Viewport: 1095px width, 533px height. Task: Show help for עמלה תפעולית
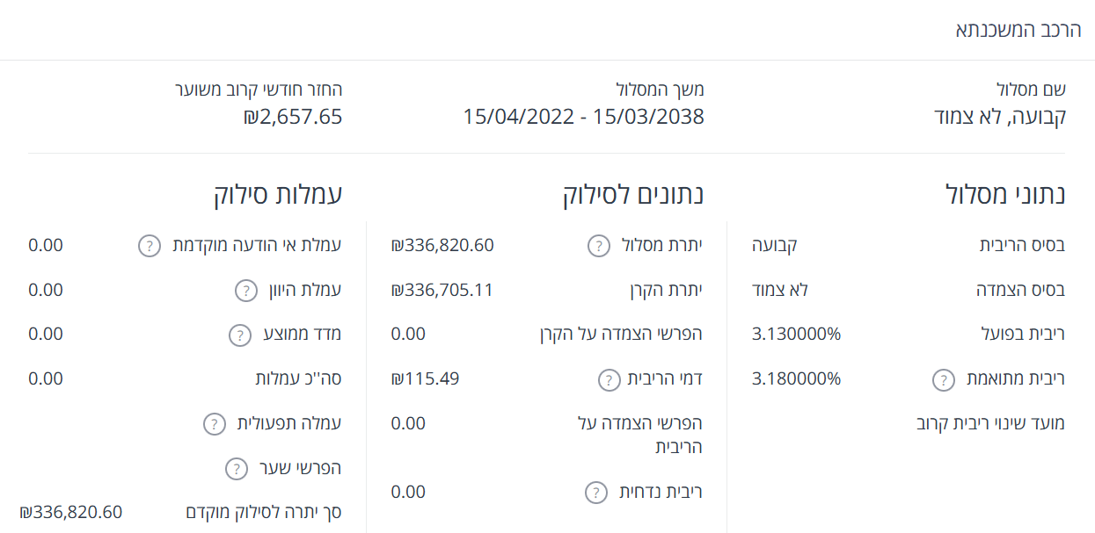(214, 424)
